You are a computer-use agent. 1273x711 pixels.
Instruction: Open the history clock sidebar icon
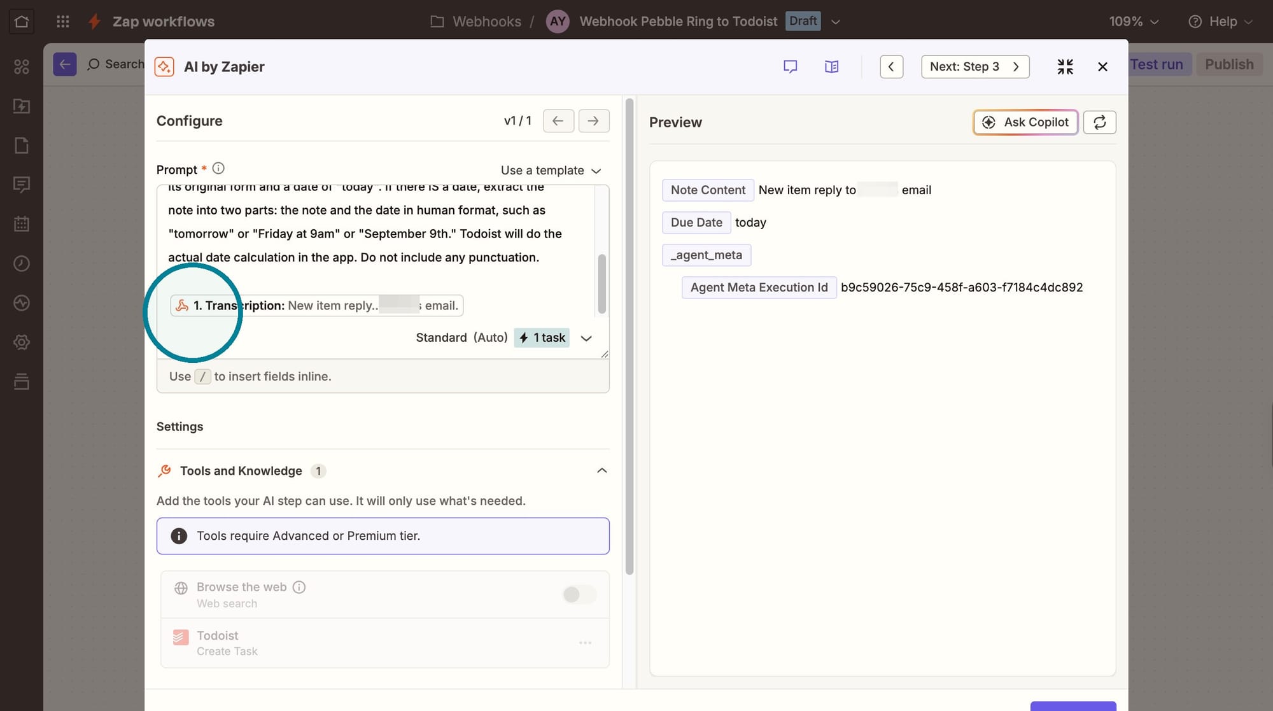pos(22,264)
